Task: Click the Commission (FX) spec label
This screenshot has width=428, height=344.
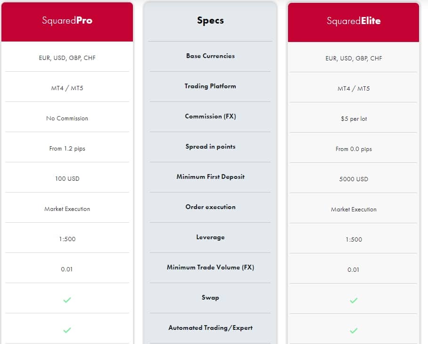Action: point(210,116)
